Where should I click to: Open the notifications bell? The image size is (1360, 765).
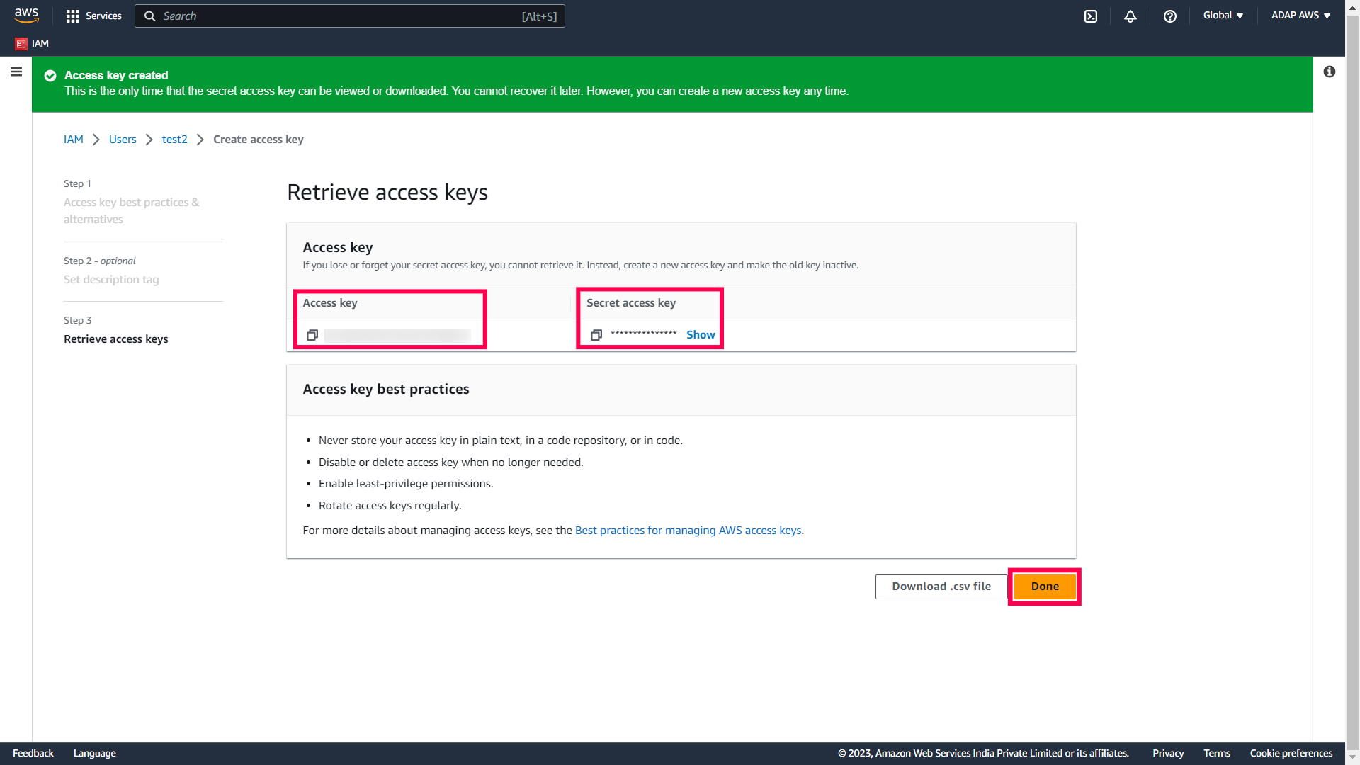tap(1130, 16)
